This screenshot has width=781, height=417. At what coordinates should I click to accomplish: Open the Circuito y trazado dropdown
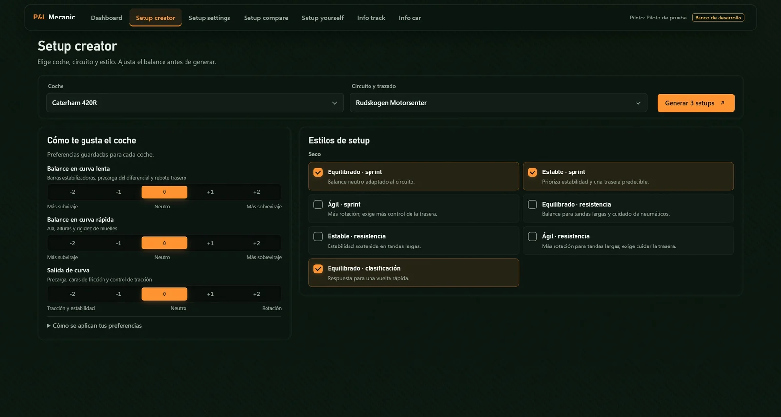pyautogui.click(x=498, y=103)
